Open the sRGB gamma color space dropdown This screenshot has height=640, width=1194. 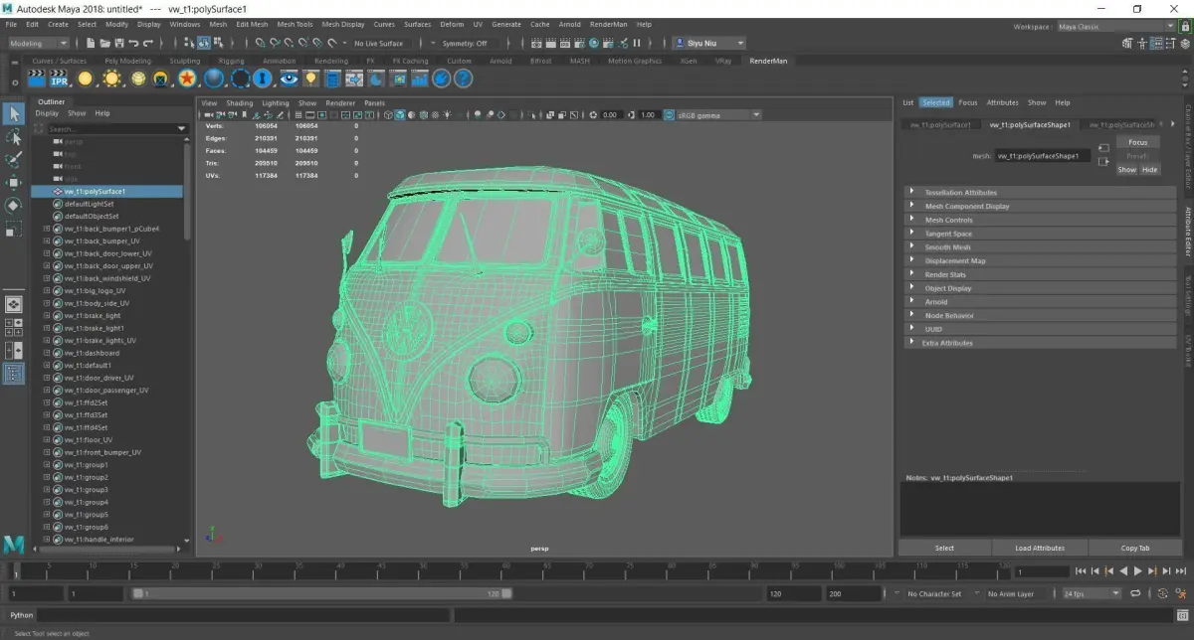click(717, 115)
